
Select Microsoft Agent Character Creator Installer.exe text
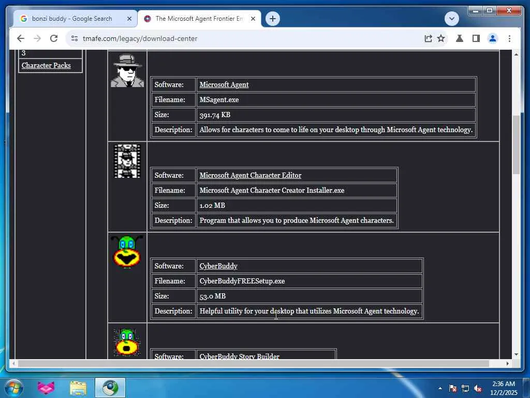tap(272, 190)
